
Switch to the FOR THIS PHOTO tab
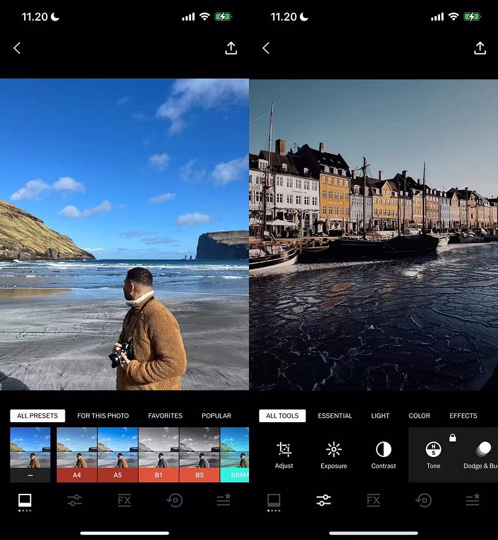coord(103,416)
